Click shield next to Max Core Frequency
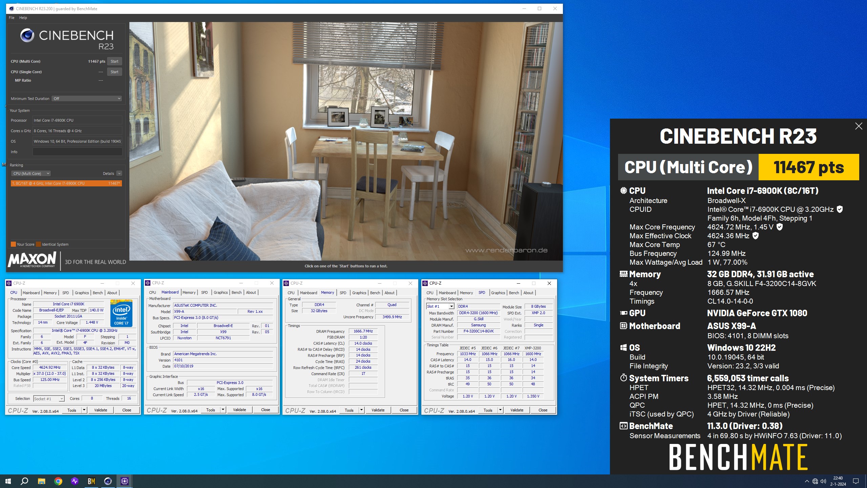This screenshot has width=867, height=488. [x=780, y=227]
